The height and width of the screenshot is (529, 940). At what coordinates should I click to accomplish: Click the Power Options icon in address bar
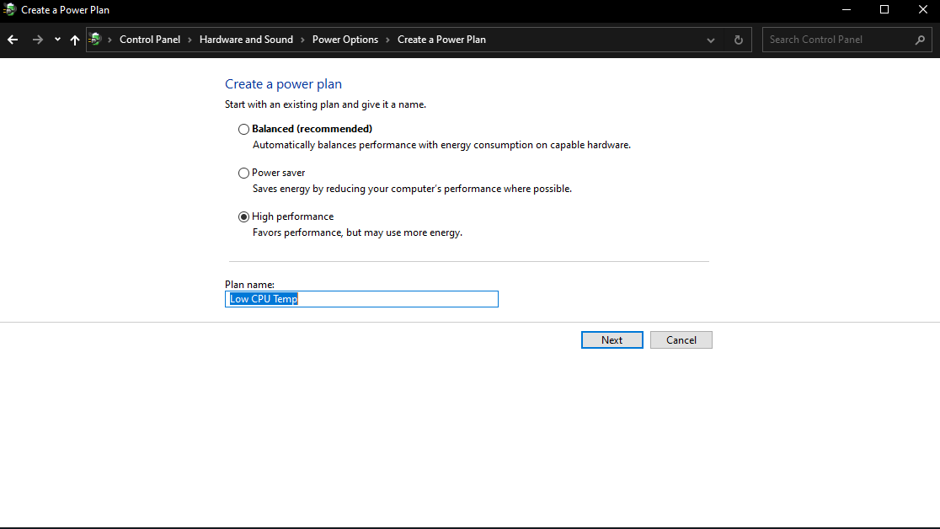[96, 40]
